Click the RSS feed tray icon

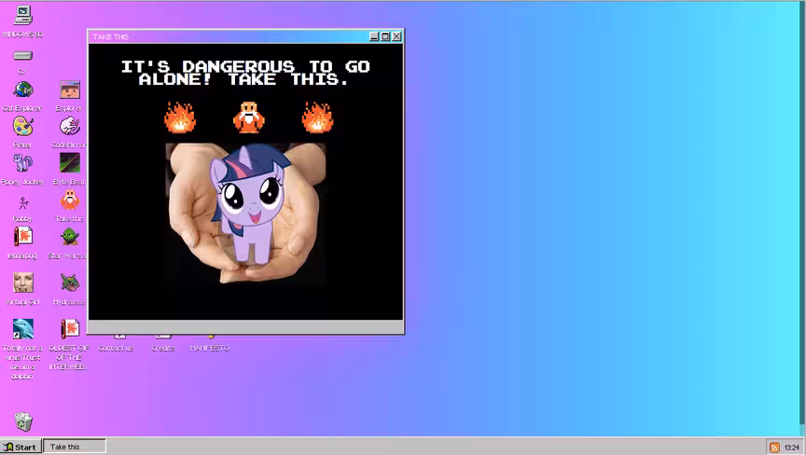(x=774, y=448)
